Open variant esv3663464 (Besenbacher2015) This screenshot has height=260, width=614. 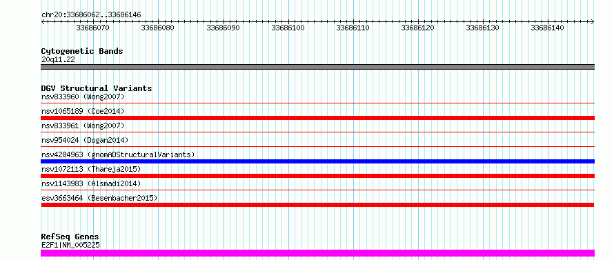point(99,198)
